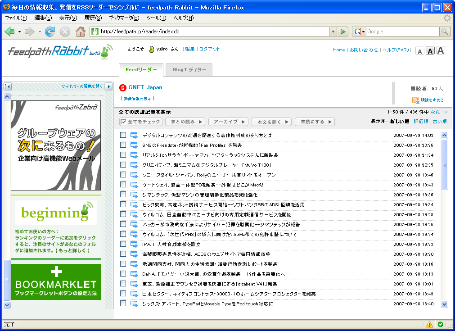Click the stop loading icon

[65, 32]
